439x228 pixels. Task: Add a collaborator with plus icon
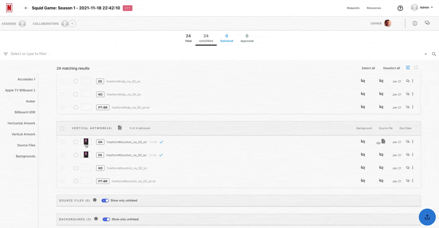tap(72, 24)
